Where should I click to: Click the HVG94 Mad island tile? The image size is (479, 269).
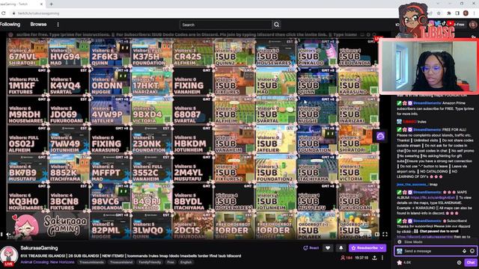click(69, 53)
